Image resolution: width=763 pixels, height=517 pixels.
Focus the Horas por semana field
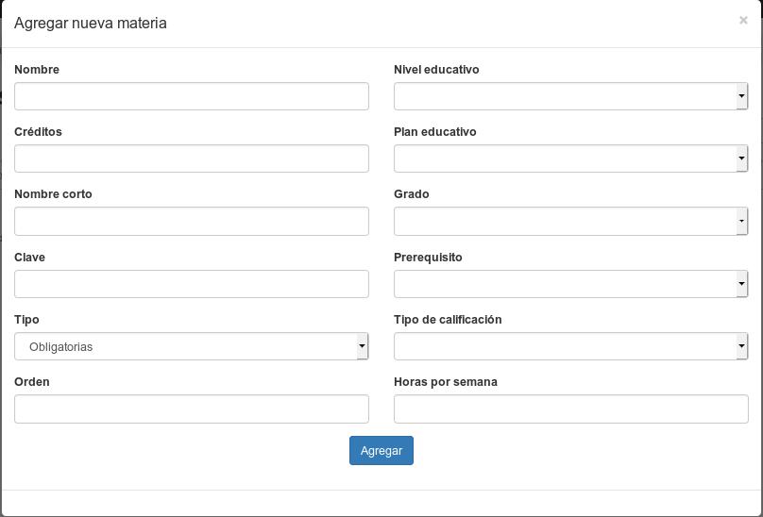pos(570,409)
